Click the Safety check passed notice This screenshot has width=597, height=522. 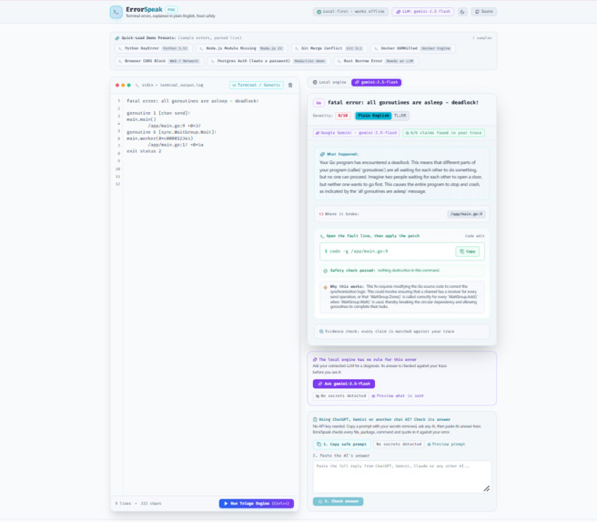pos(402,271)
